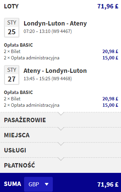Open the PŁATNOŚĆ section
The height and width of the screenshot is (192, 121).
tap(60, 165)
